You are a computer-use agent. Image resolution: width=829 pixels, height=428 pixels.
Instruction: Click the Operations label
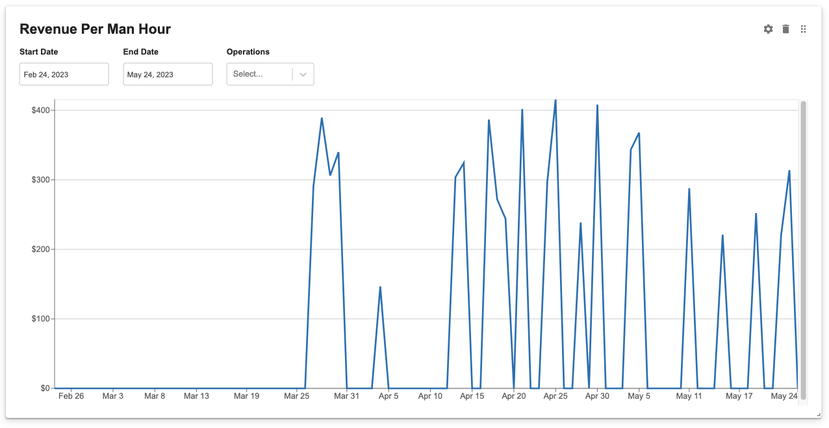[248, 52]
